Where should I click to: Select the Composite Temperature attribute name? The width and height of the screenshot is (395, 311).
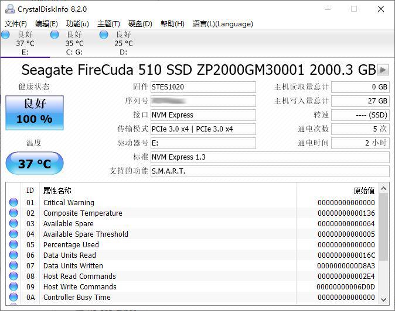(x=83, y=213)
